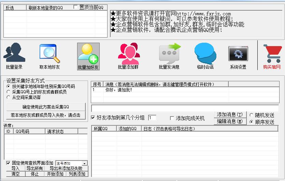Viewport: 285px width, 181px height.
Task: Click the 编辑消息(M) button
Action: point(230,121)
